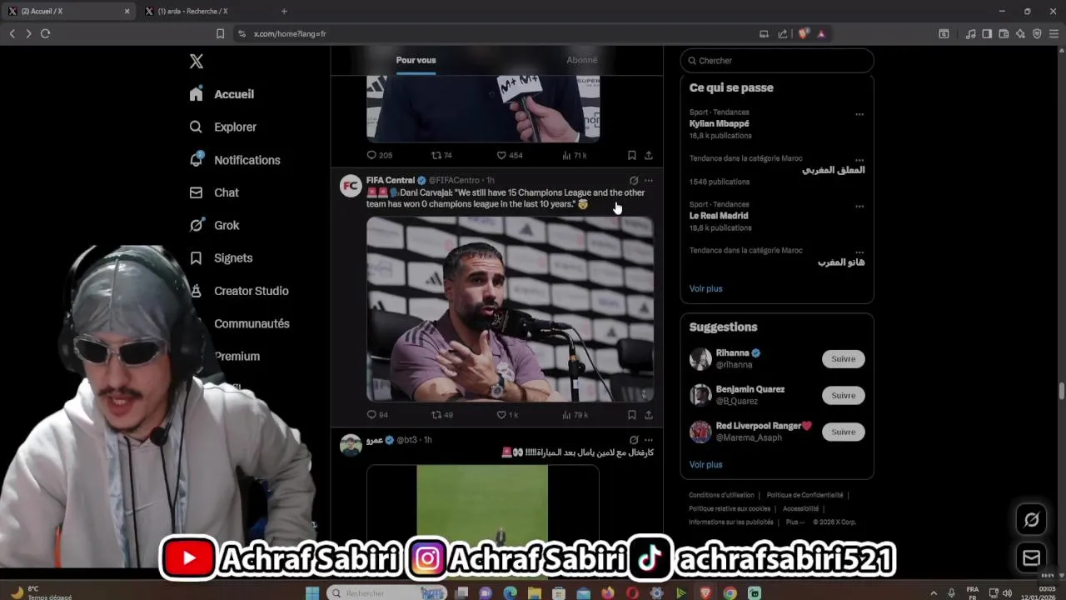View stats of FIFA Central post (79 k)
The width and height of the screenshot is (1066, 600).
575,414
